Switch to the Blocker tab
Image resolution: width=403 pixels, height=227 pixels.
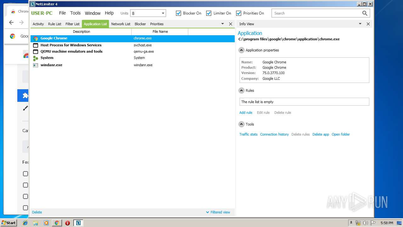140,24
